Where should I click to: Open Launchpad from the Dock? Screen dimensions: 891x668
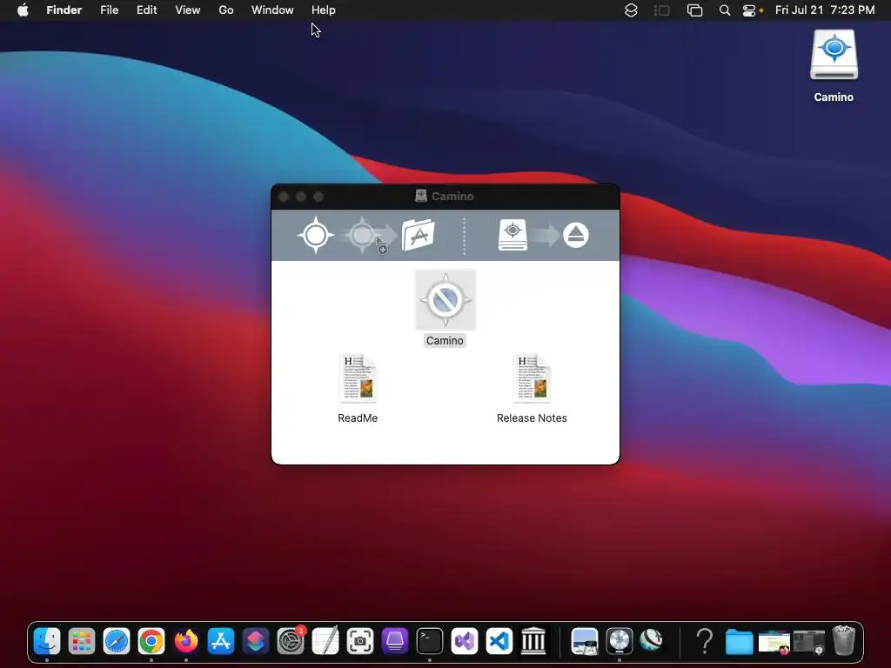tap(82, 641)
